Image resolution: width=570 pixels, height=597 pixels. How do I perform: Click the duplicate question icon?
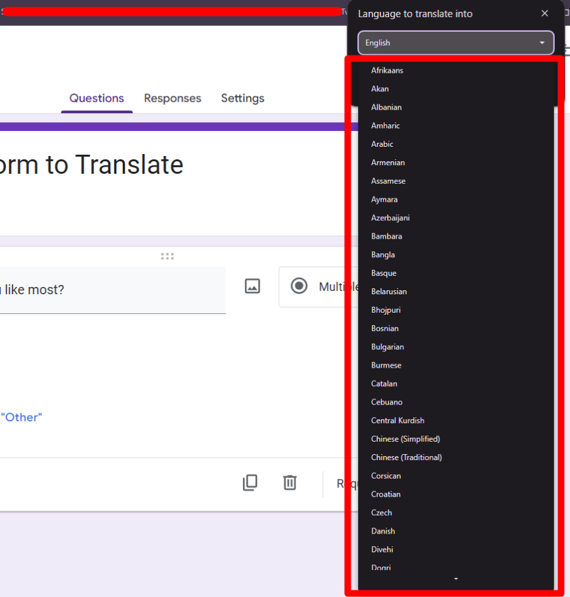click(x=250, y=483)
